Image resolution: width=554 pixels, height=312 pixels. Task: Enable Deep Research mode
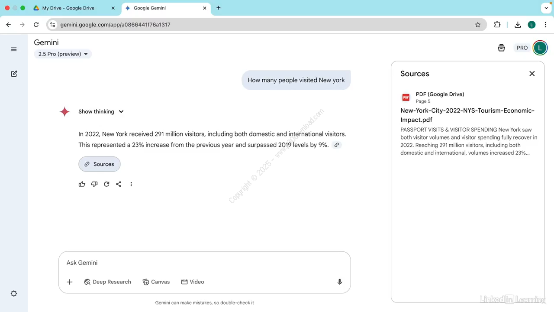click(x=107, y=282)
